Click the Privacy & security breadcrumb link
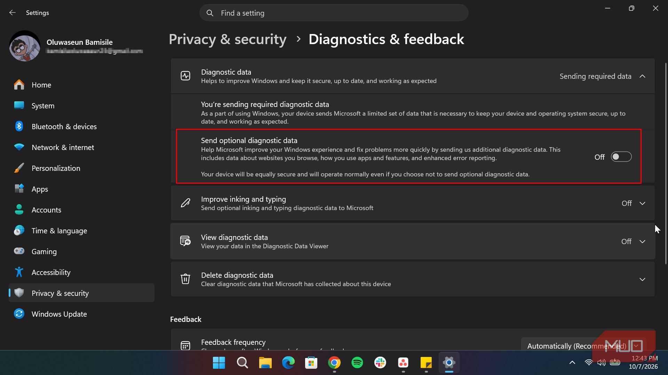The image size is (668, 375). coord(228,39)
